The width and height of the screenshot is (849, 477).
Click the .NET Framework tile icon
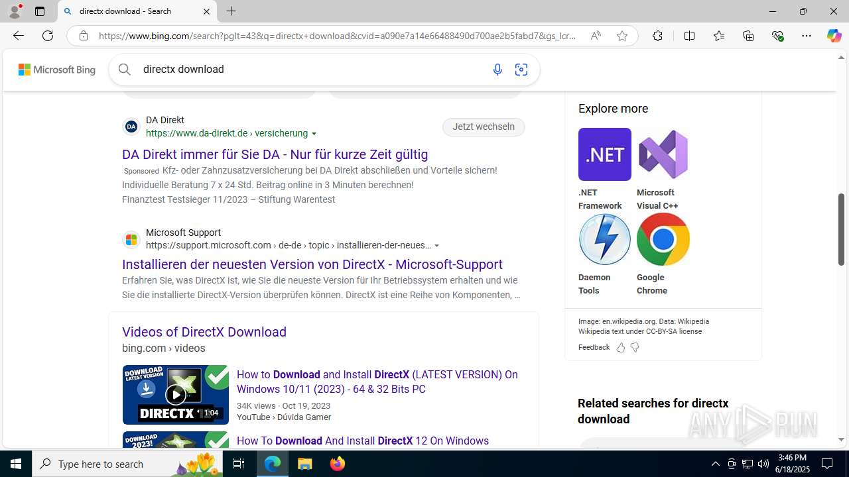[605, 154]
